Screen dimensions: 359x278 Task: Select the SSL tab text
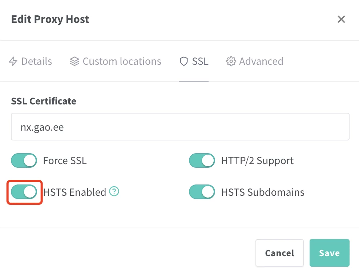(200, 61)
